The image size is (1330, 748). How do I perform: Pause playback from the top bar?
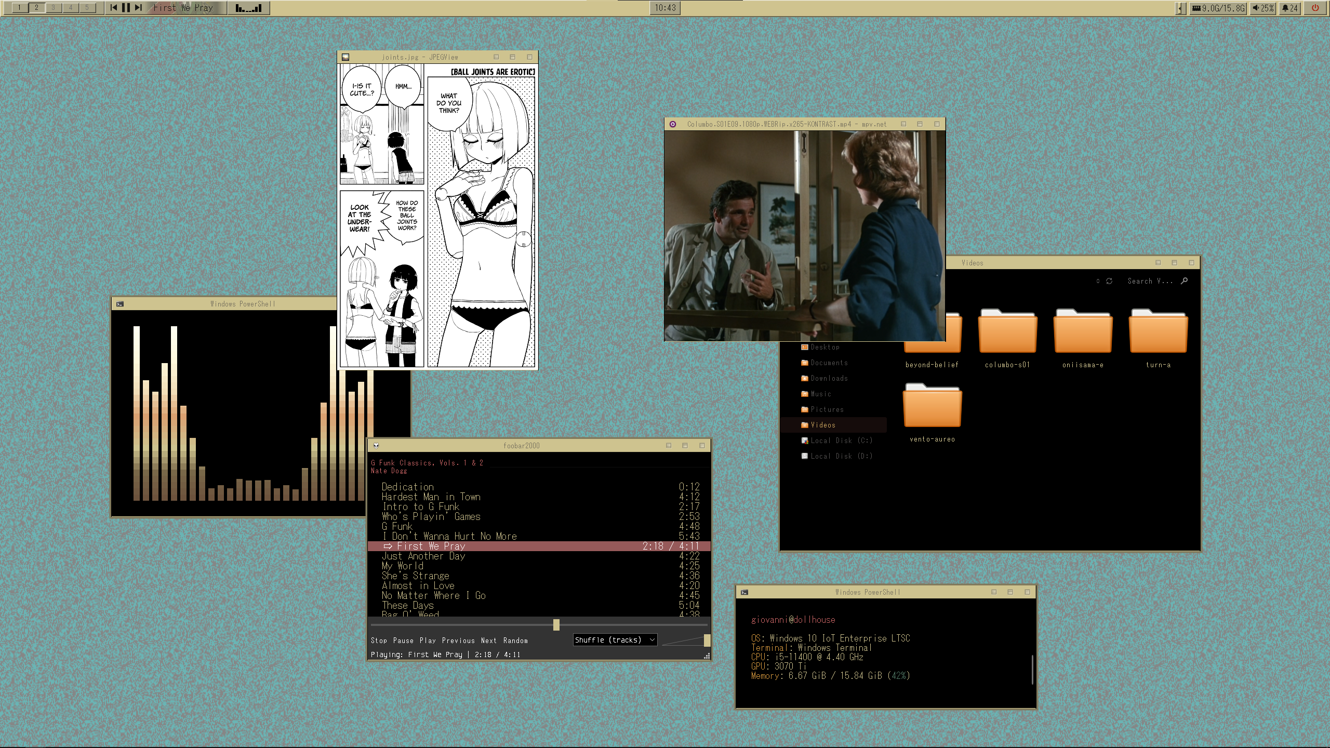pyautogui.click(x=126, y=7)
